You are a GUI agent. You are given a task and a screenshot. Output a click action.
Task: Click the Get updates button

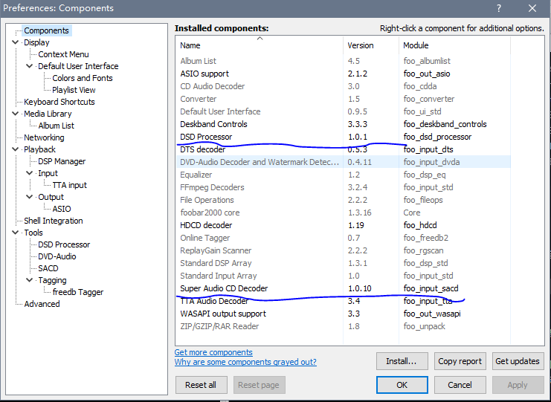(x=517, y=362)
